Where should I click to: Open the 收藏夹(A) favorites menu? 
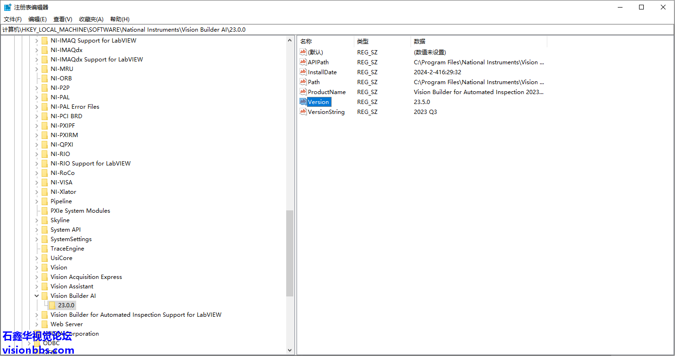(91, 19)
